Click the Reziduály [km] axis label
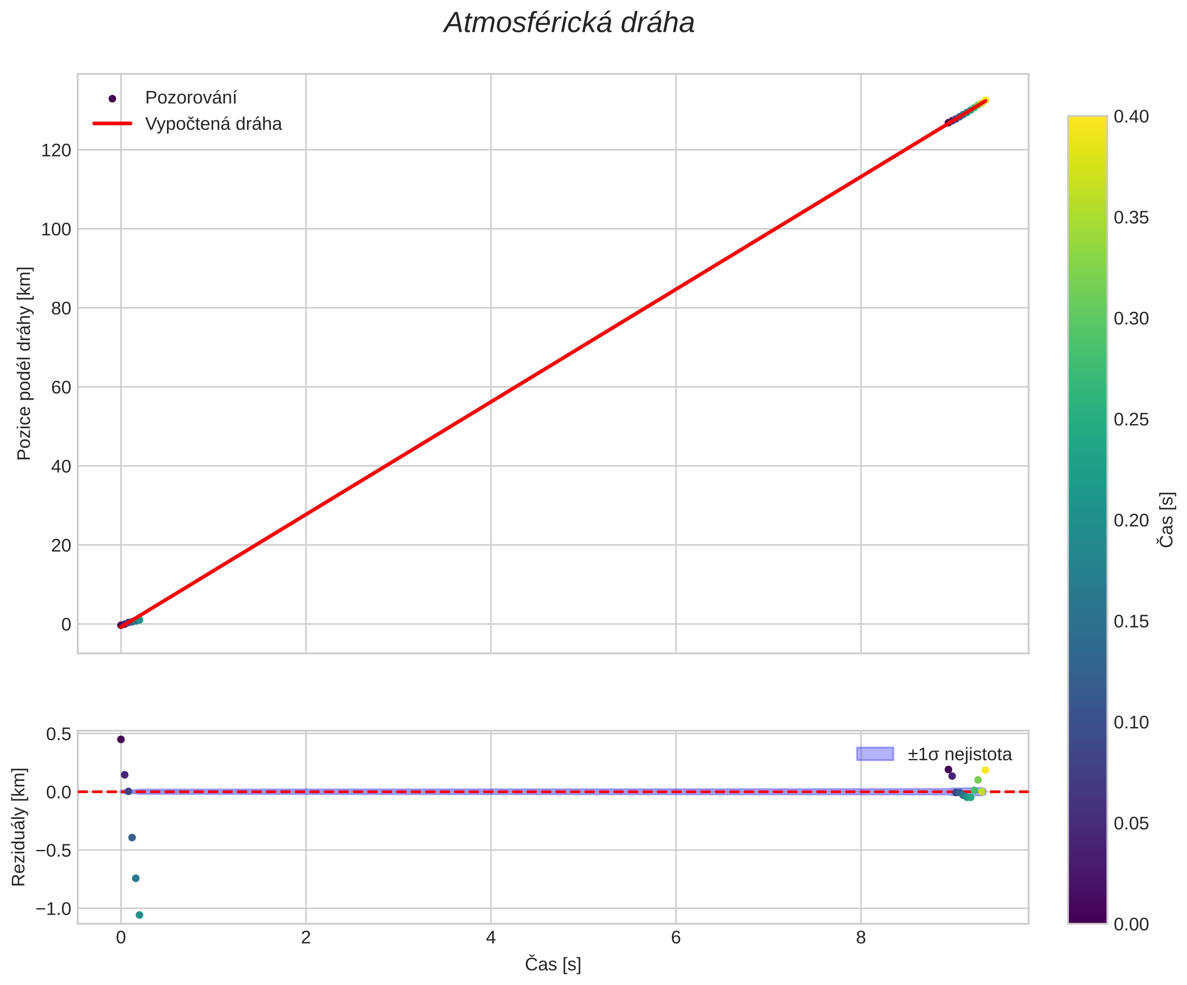Image resolution: width=1187 pixels, height=985 pixels. click(x=19, y=827)
